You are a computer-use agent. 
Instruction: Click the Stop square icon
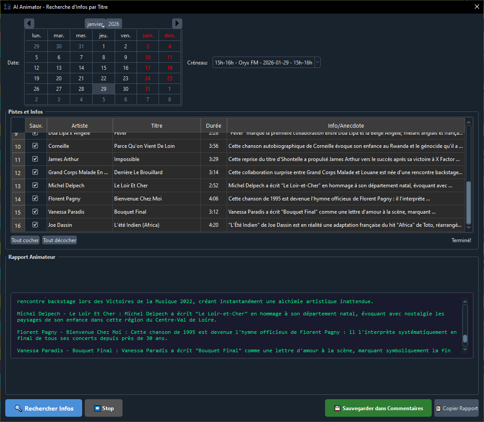97,408
